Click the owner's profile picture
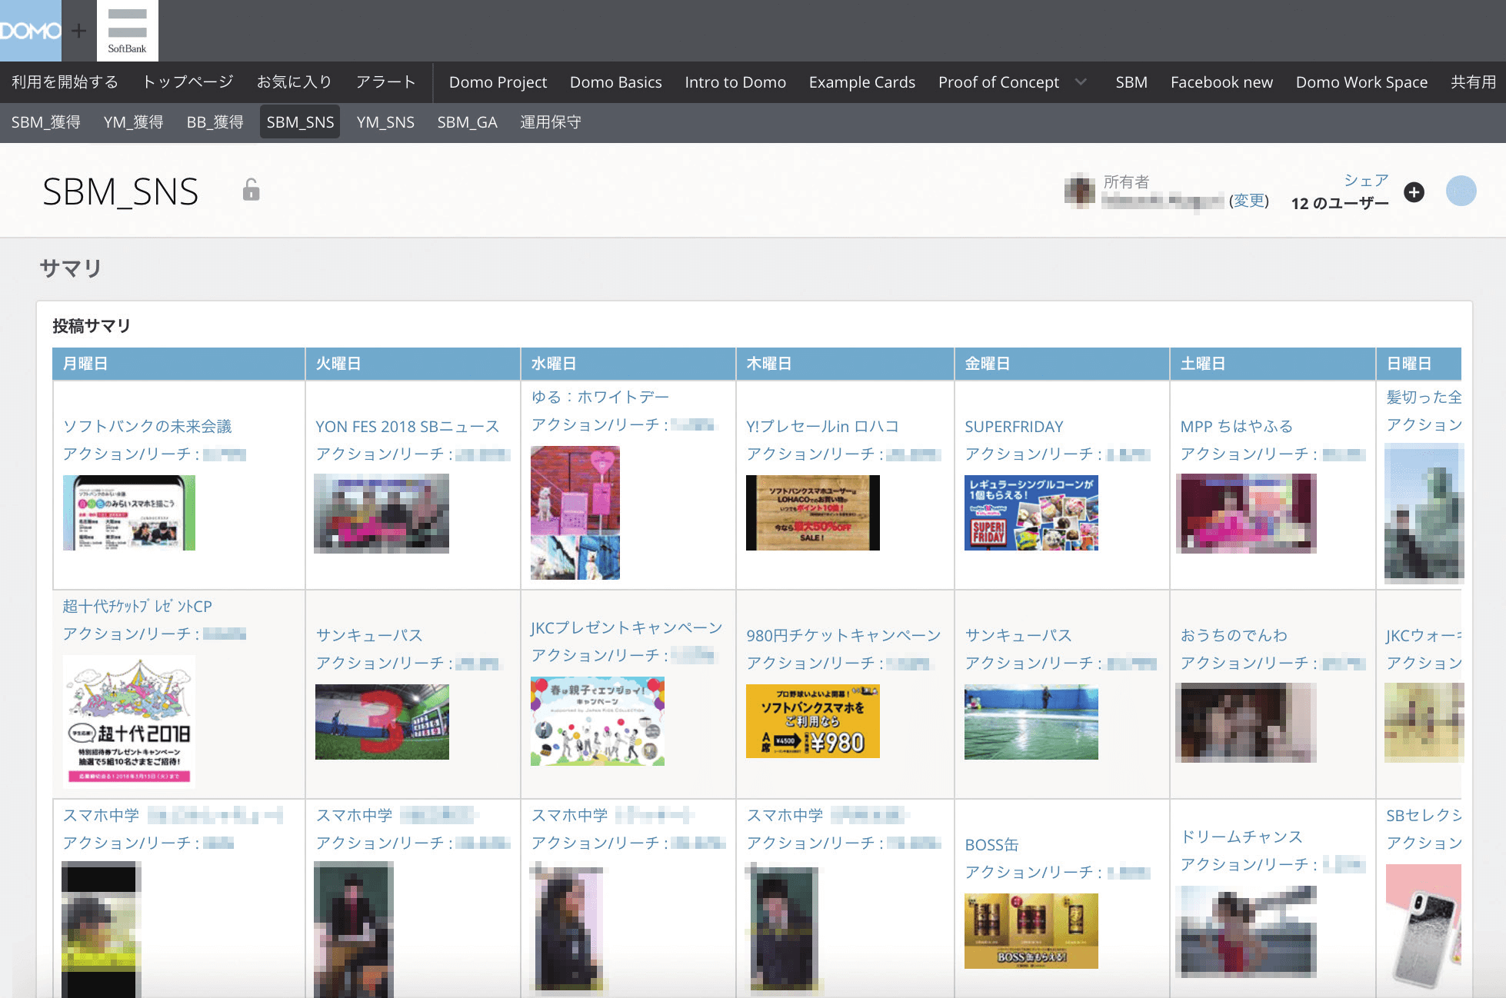Screen dimensions: 1506x998 (x=1080, y=191)
